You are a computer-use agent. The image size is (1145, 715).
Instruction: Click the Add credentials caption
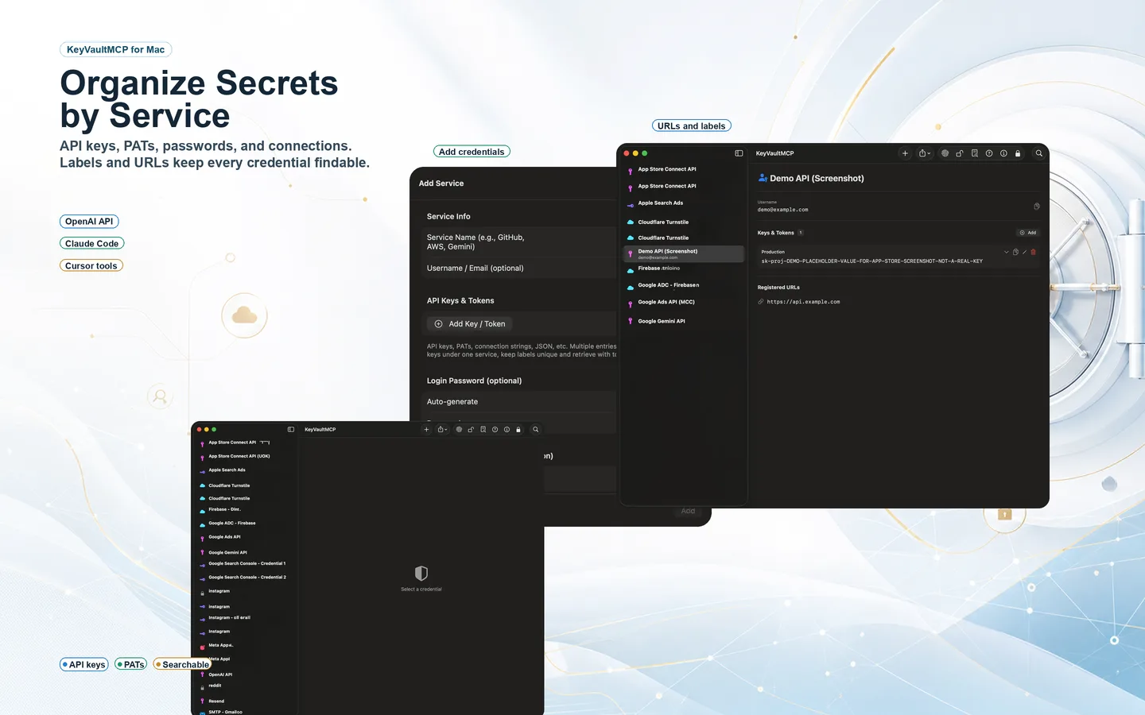click(x=472, y=152)
